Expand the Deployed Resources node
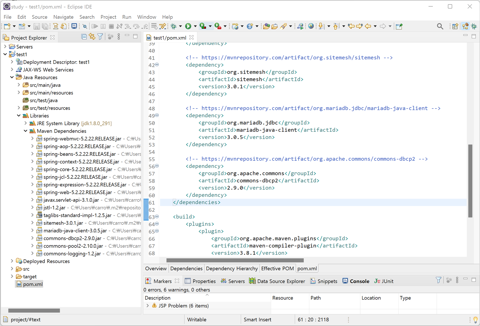 pos(12,261)
